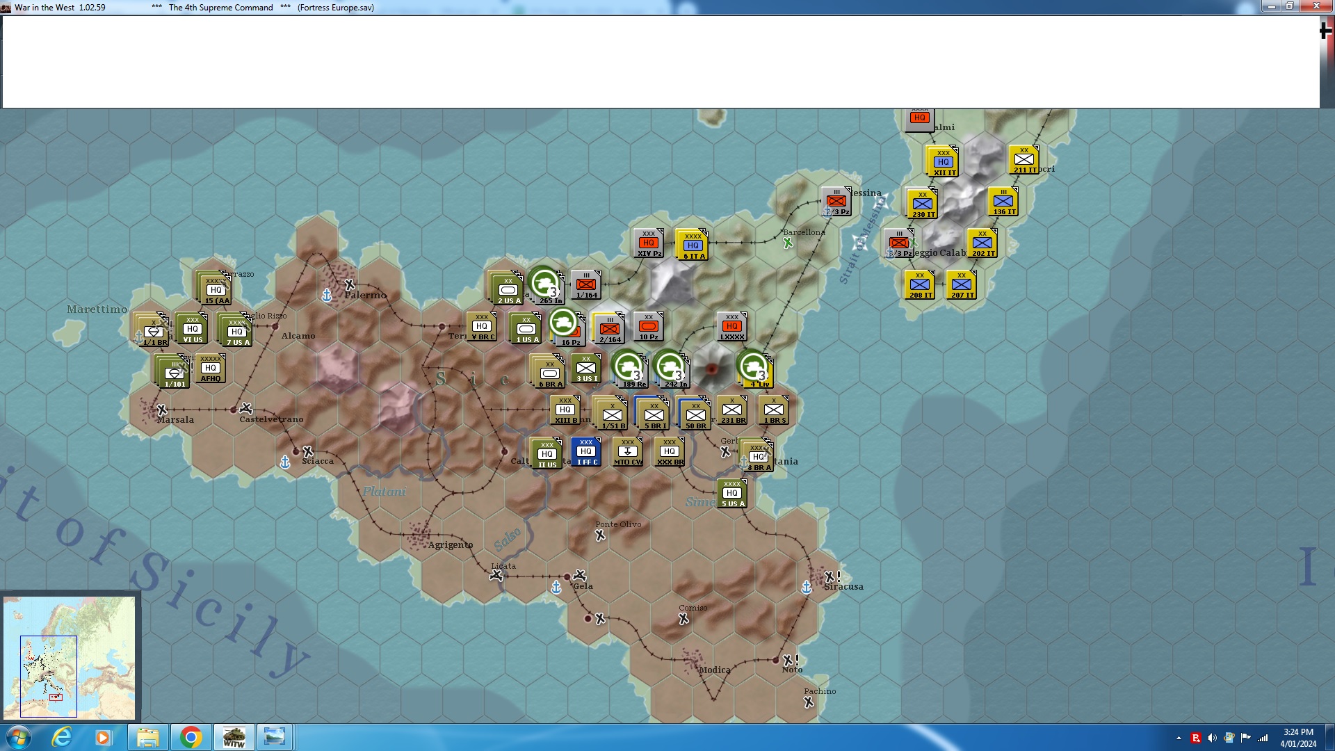Select the 5 US A headquarters counter
Viewport: 1335px width, 751px height.
click(731, 494)
